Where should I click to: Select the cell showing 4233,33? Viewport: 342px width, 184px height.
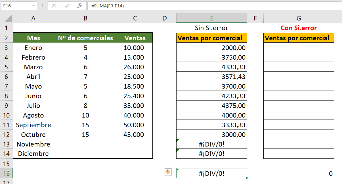pyautogui.click(x=211, y=96)
